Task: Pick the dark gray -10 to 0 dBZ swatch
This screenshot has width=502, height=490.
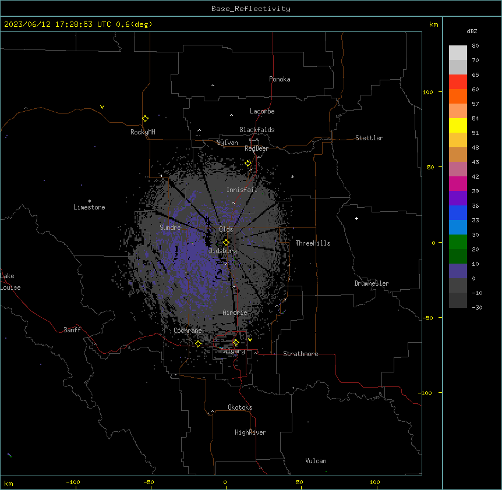Action: point(458,286)
